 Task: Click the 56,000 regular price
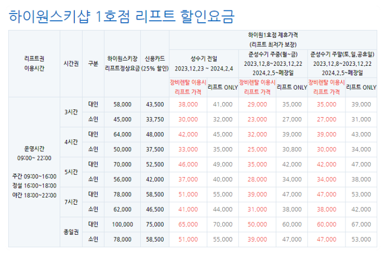coord(123,179)
